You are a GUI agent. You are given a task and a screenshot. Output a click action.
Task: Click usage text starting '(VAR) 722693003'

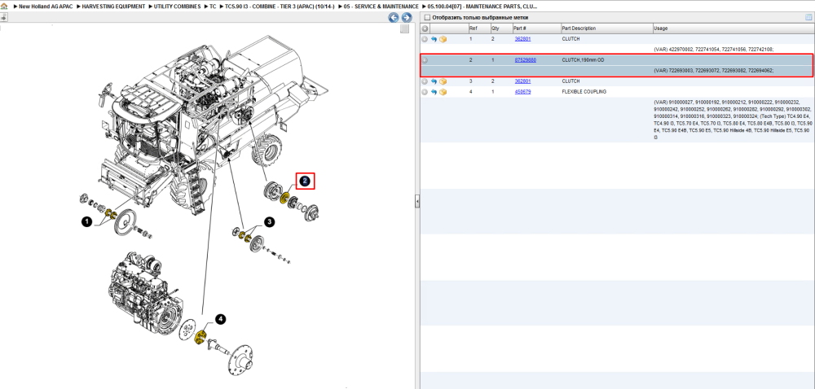click(714, 71)
